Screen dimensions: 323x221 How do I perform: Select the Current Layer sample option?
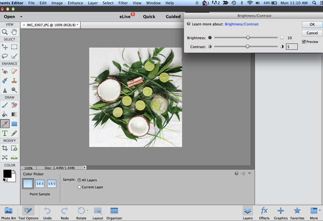point(79,187)
